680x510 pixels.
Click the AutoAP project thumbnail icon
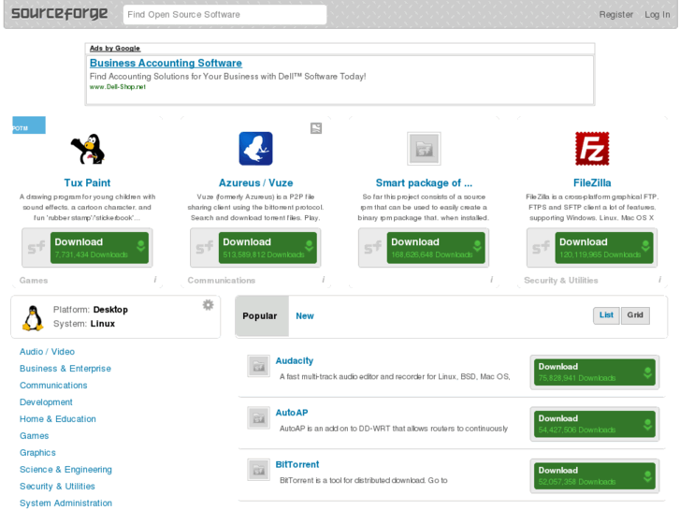point(258,417)
